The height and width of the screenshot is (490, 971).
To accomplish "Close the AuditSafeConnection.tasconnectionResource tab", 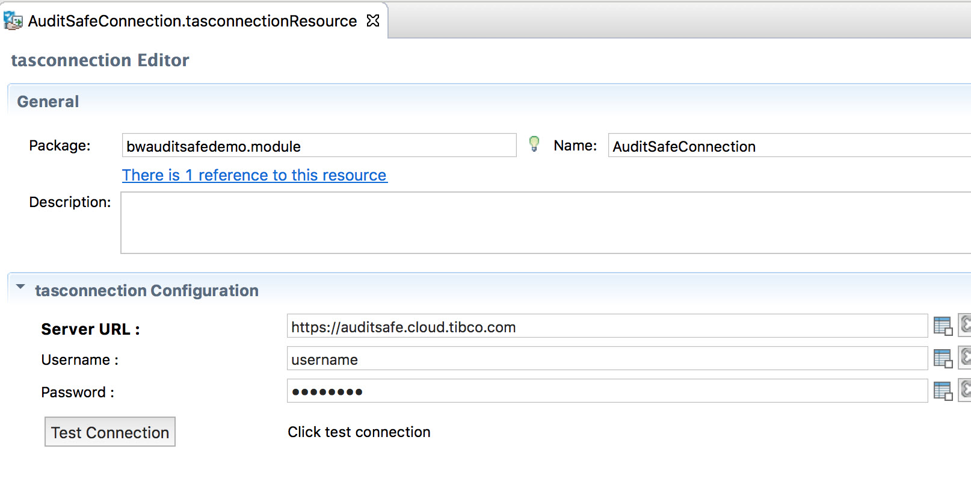I will coord(373,20).
